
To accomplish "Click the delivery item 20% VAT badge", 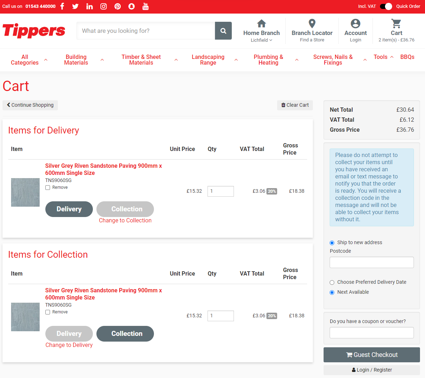I will coord(272,191).
